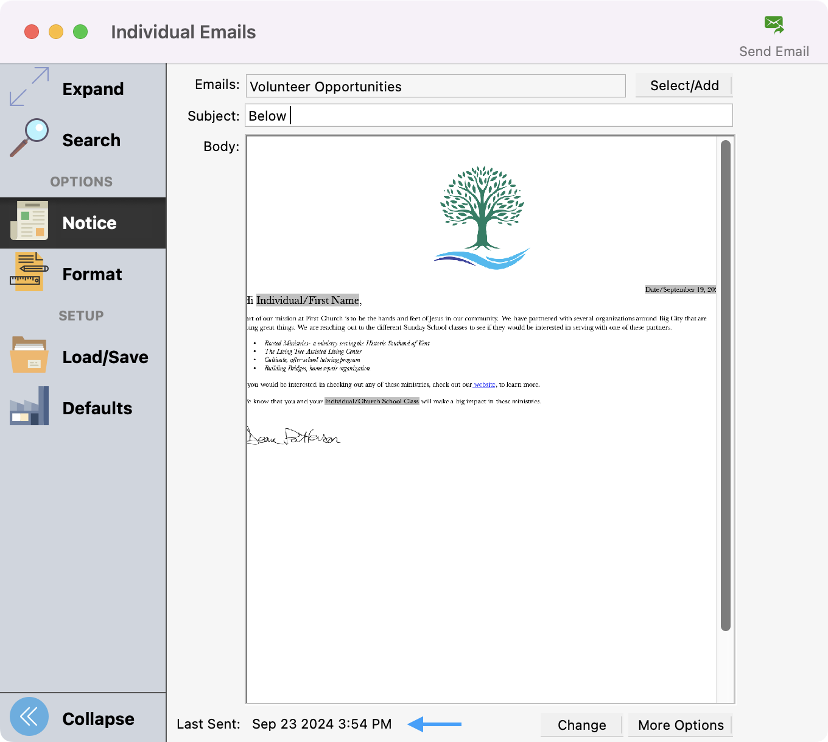Select the Individual/Church School Class merge field
The width and height of the screenshot is (828, 742).
[371, 401]
